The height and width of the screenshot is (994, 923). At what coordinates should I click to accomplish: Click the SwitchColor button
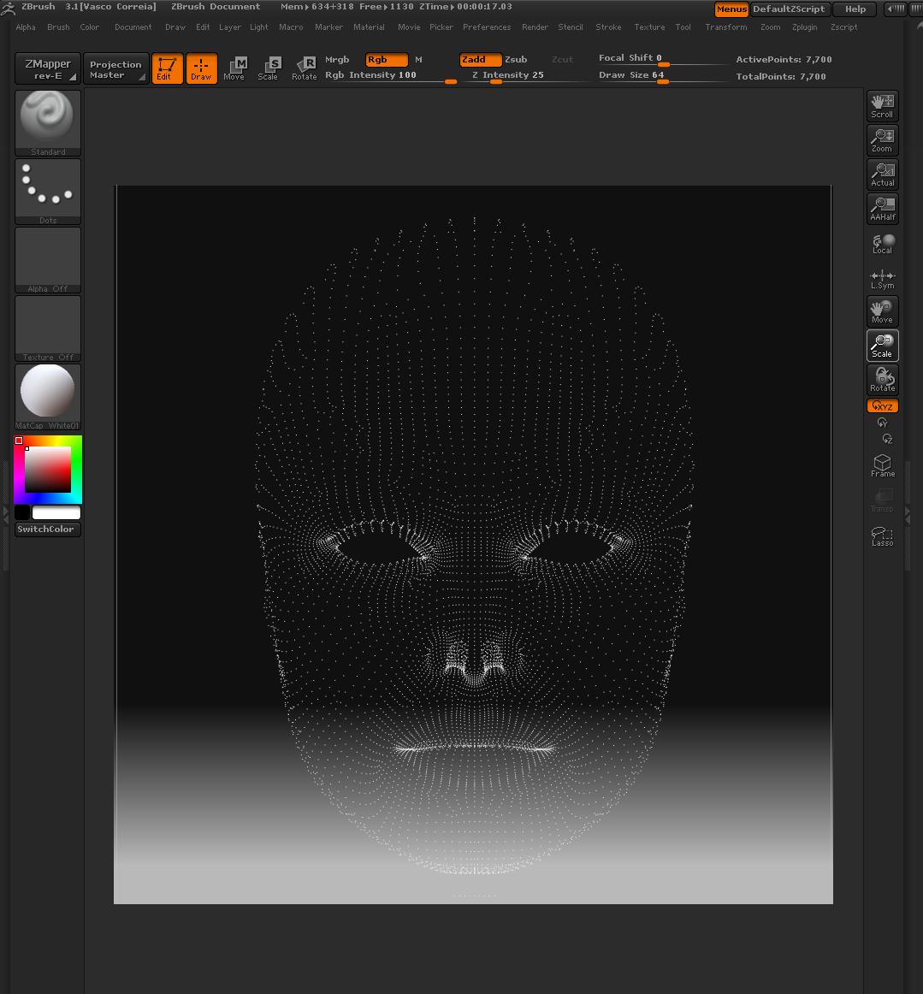point(47,530)
